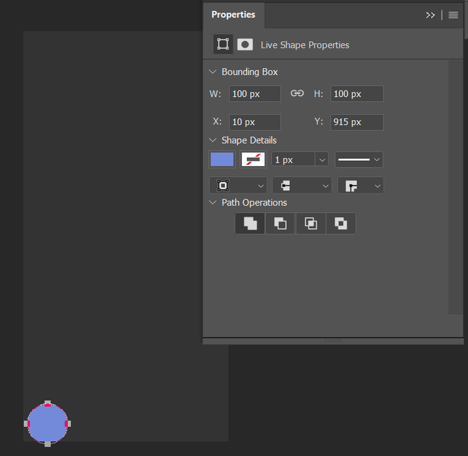Open the stroke type swatch
The height and width of the screenshot is (456, 468).
point(253,160)
